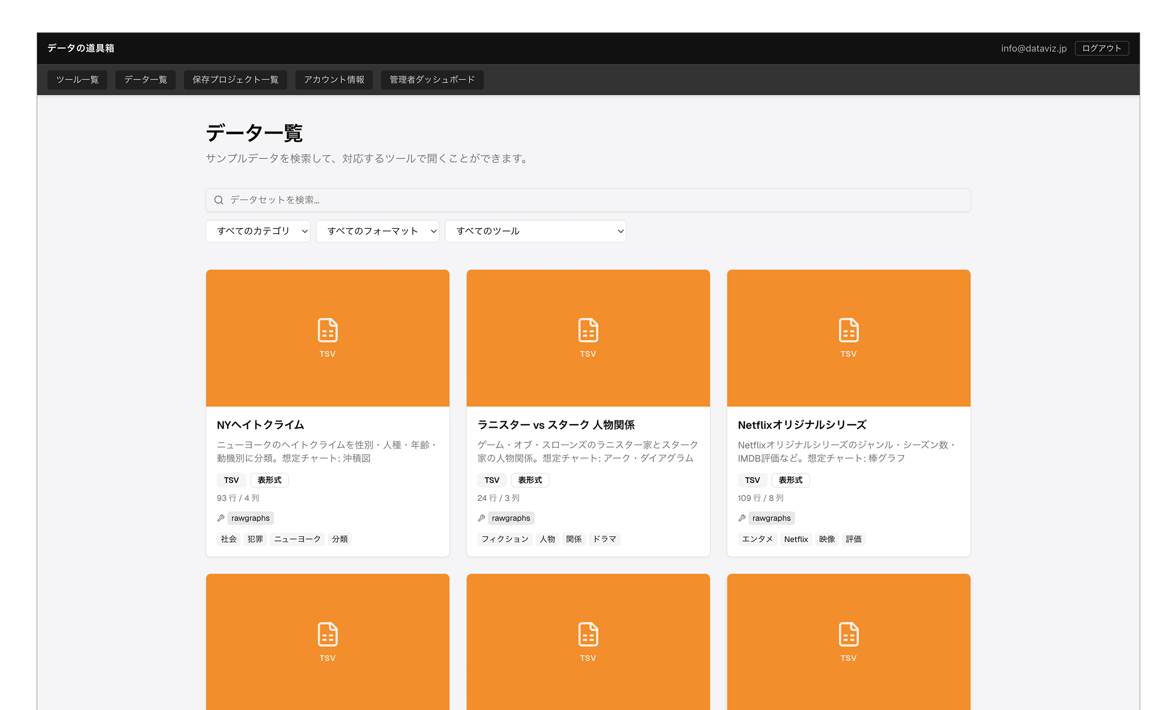Open the すべてのフォーマット dropdown
Screen dimensions: 1173x710
(x=377, y=231)
